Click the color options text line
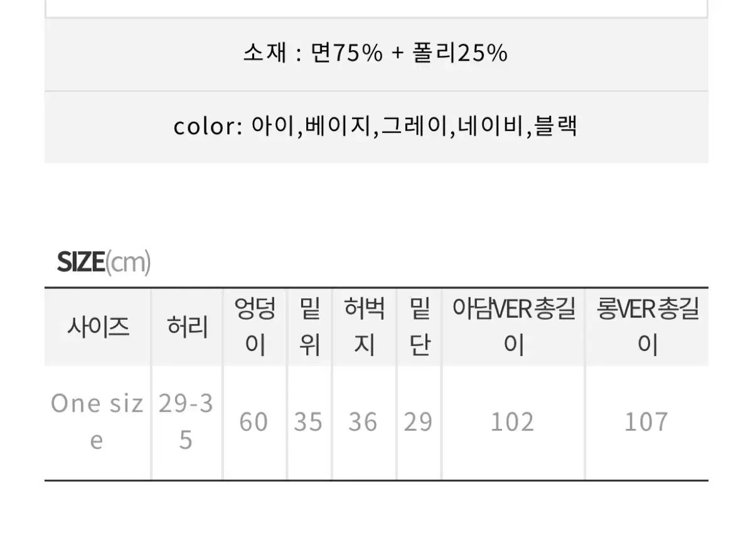 (375, 126)
